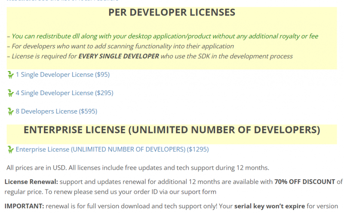Click cart icon next to Enterprise License
The height and width of the screenshot is (213, 344).
click(x=11, y=150)
